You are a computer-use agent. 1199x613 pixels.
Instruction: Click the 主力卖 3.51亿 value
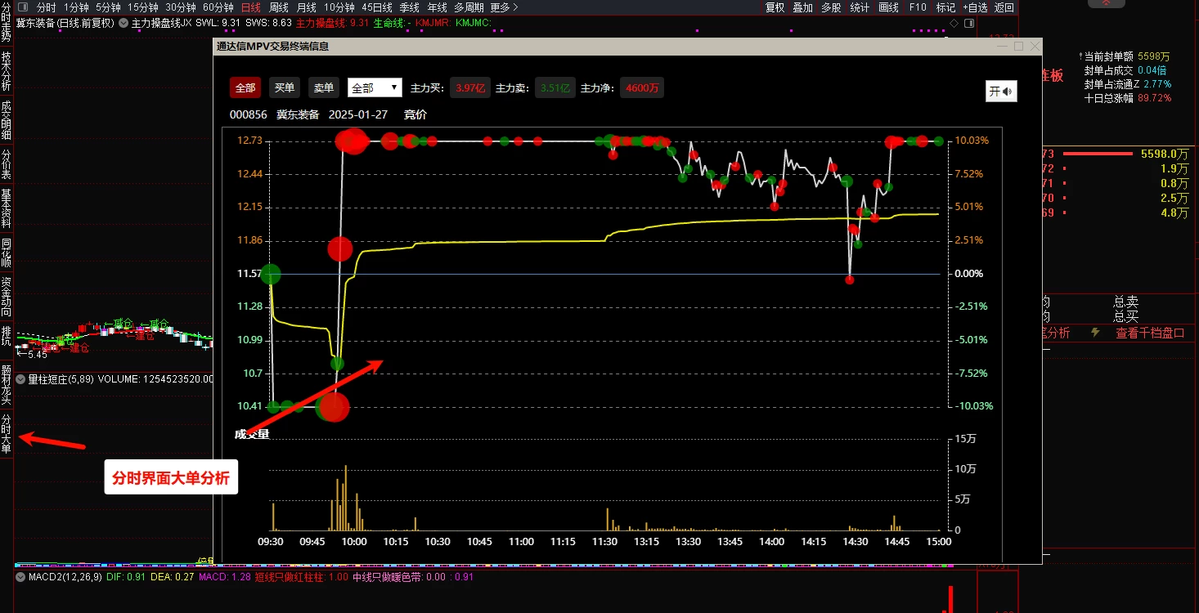(x=555, y=87)
